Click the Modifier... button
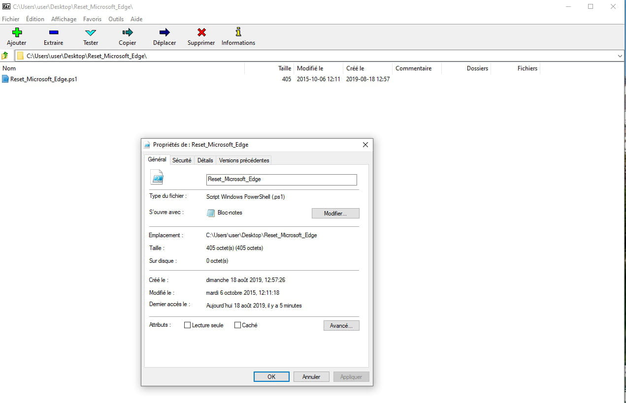Viewport: 626px width, 403px height. tap(335, 214)
